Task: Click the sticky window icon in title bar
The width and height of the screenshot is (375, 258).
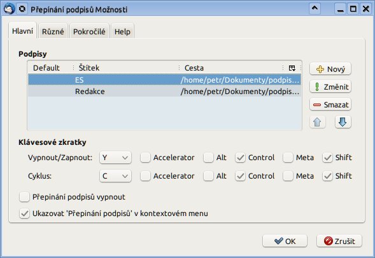Action: point(22,9)
